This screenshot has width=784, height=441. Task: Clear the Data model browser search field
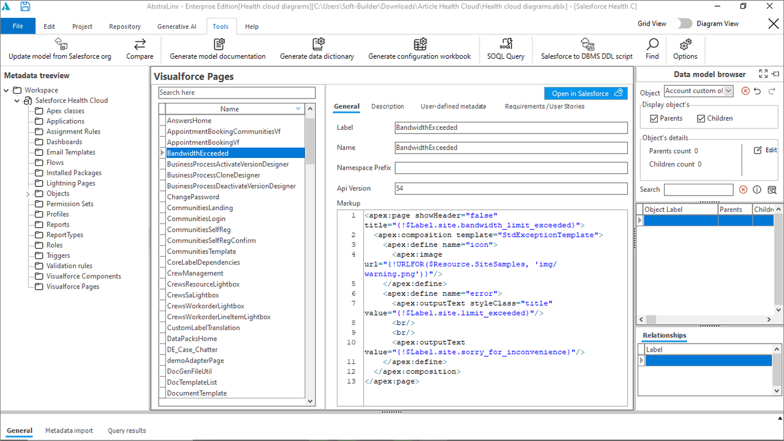(x=743, y=190)
